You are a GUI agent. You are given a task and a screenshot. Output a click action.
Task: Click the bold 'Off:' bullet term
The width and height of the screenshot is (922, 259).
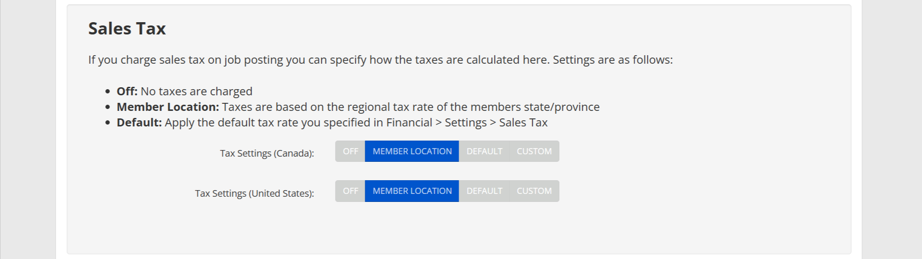(127, 91)
